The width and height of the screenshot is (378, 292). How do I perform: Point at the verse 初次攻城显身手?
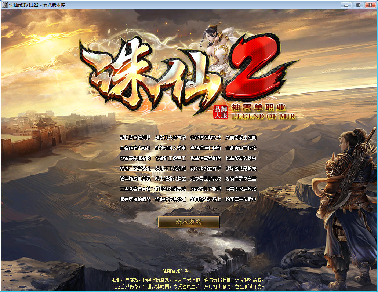206,168
